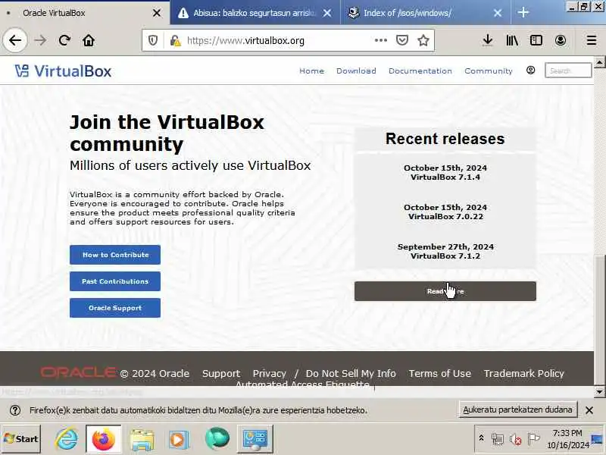Viewport: 606px width, 455px height.
Task: Open Do Not Sell My Info link
Action: click(x=351, y=373)
